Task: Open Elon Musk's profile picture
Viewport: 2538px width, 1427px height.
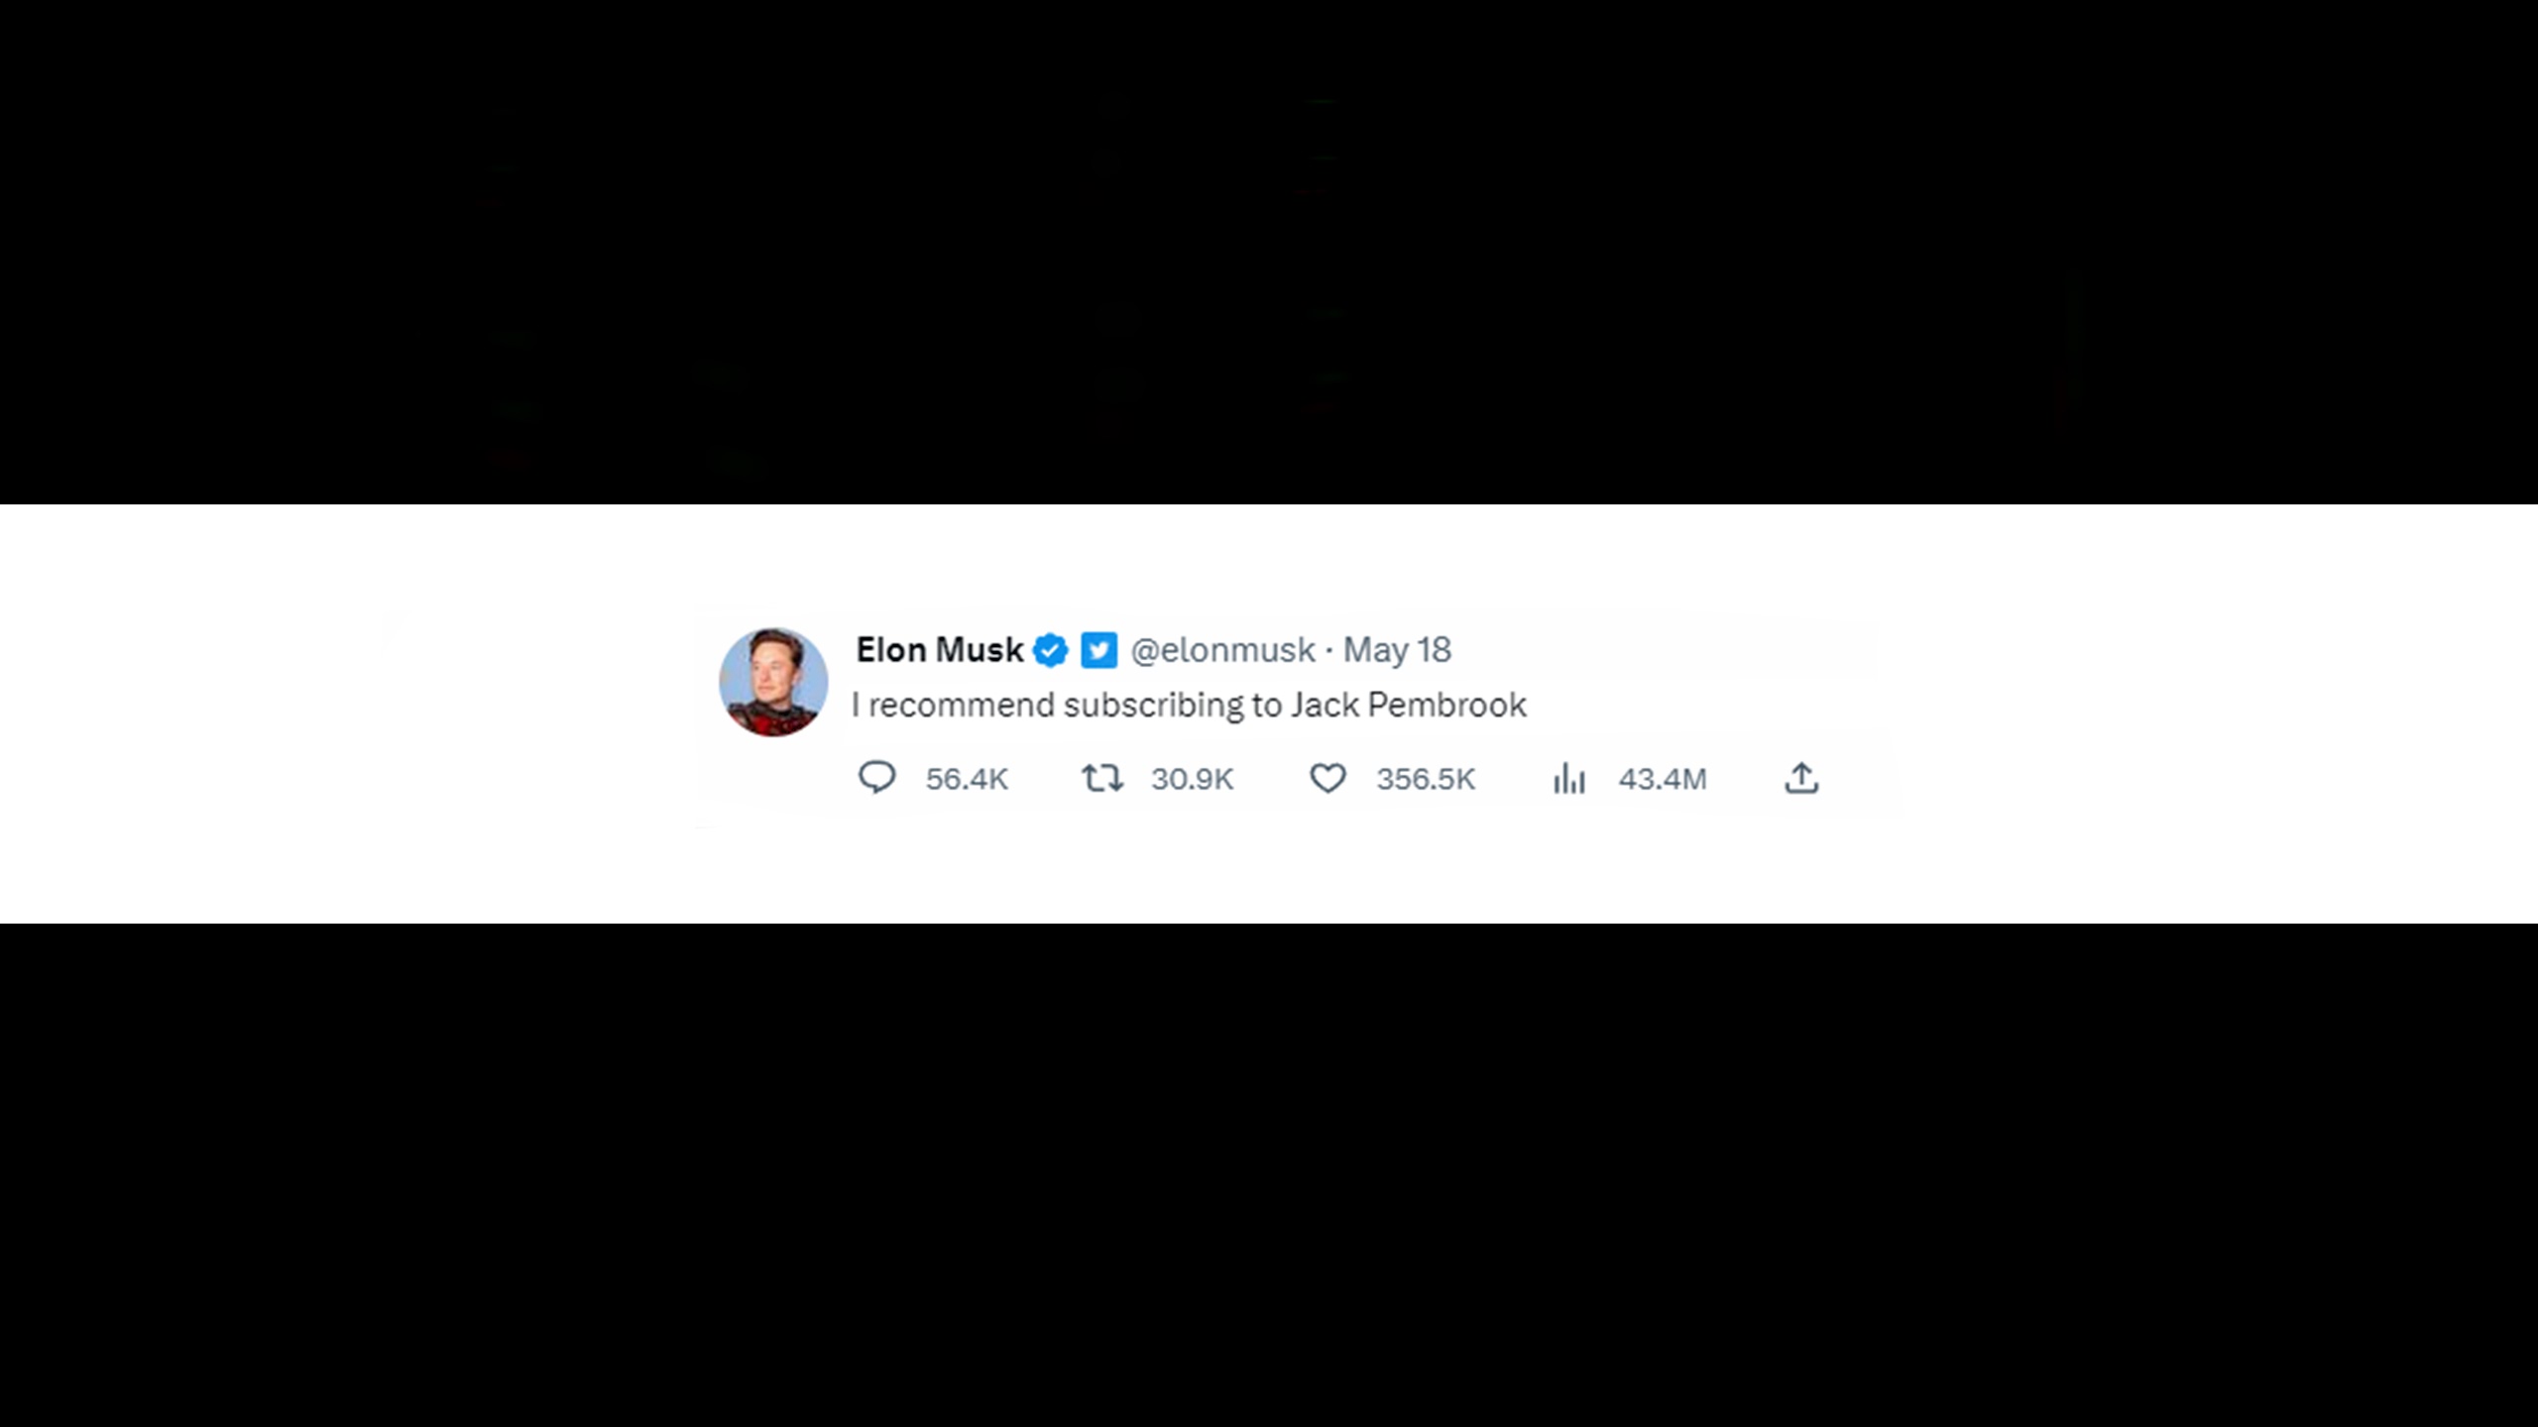Action: pyautogui.click(x=773, y=682)
